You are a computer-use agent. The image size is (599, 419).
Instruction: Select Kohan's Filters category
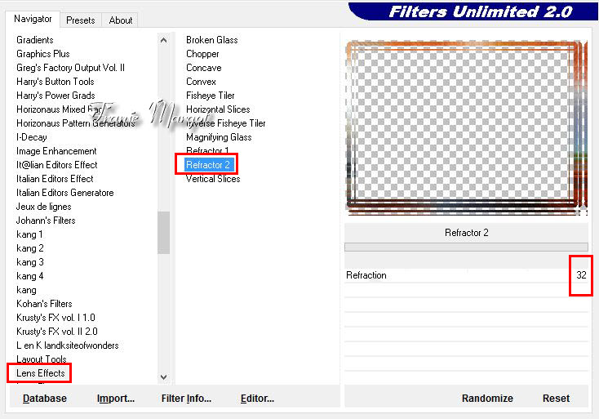46,304
